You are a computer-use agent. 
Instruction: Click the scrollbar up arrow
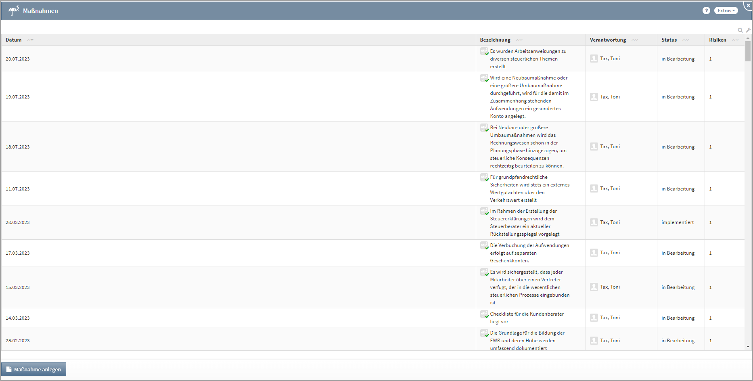point(748,38)
